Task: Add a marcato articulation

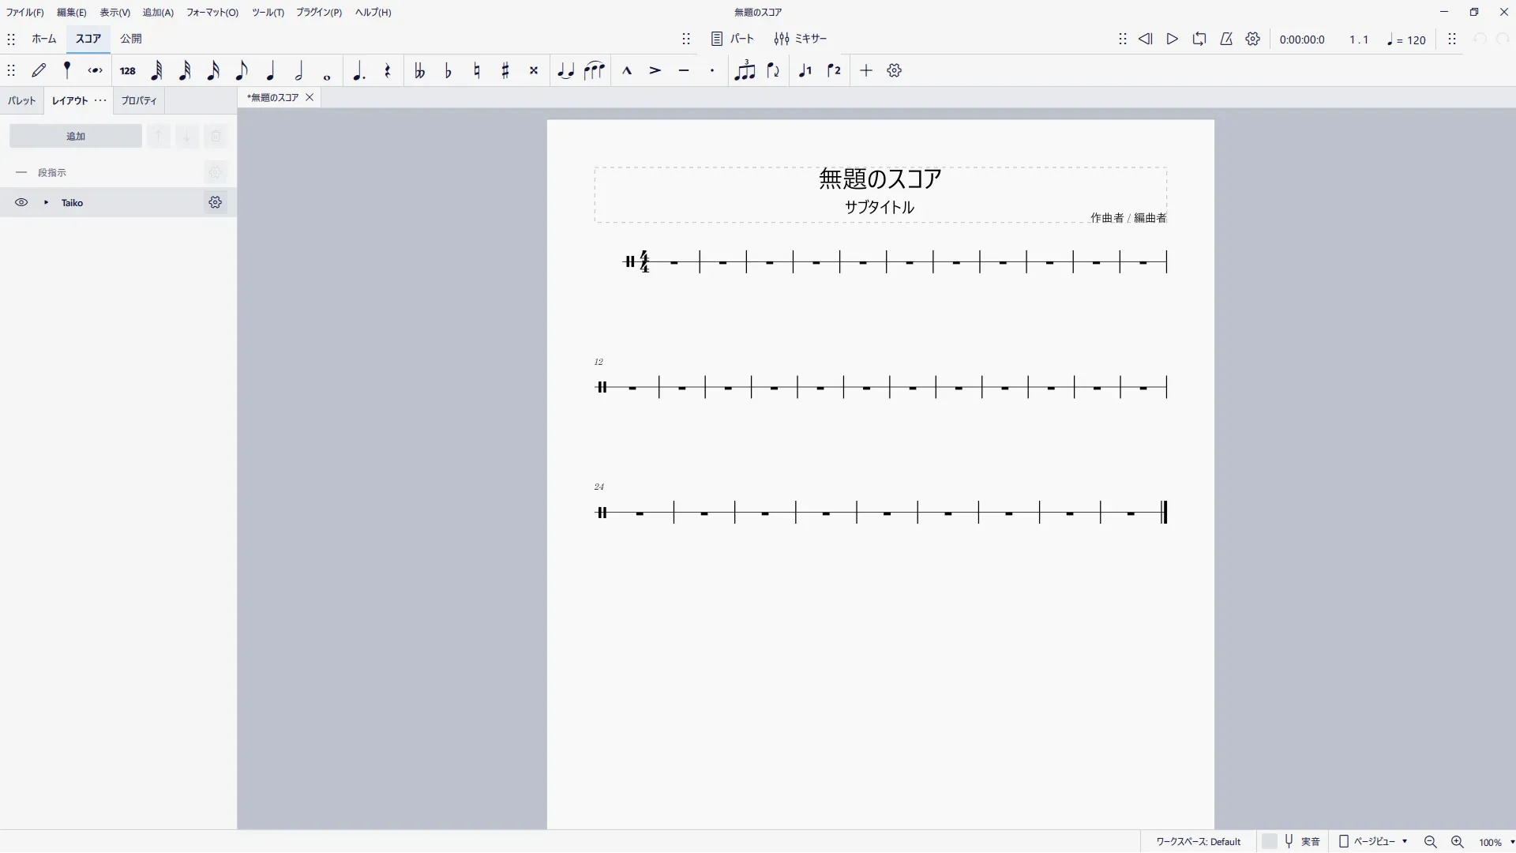Action: (627, 71)
